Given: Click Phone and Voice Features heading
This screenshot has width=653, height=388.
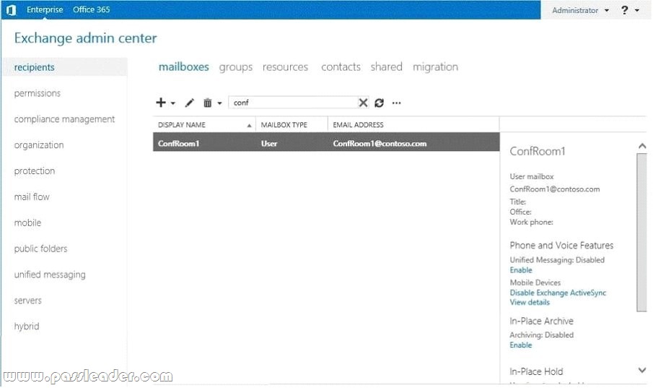Looking at the screenshot, I should point(561,246).
